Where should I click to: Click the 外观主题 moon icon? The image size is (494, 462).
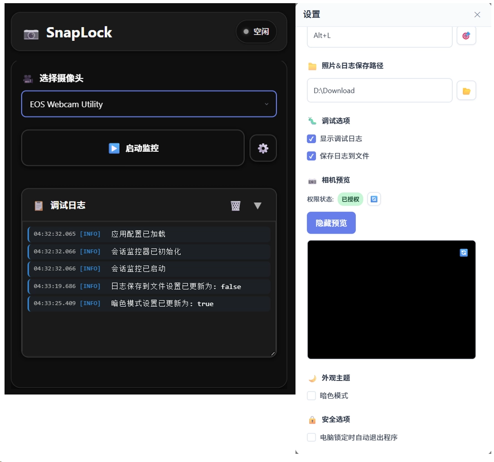pos(312,378)
